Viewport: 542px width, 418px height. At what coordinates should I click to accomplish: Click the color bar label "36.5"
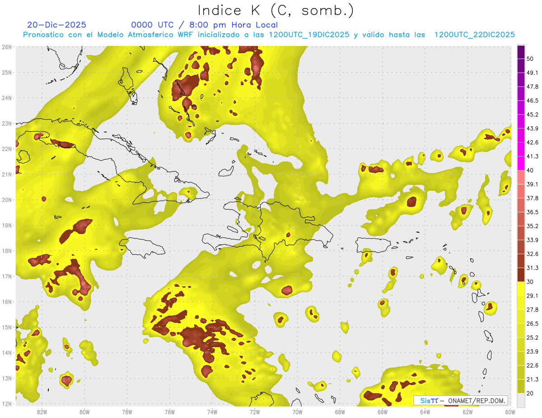533,212
